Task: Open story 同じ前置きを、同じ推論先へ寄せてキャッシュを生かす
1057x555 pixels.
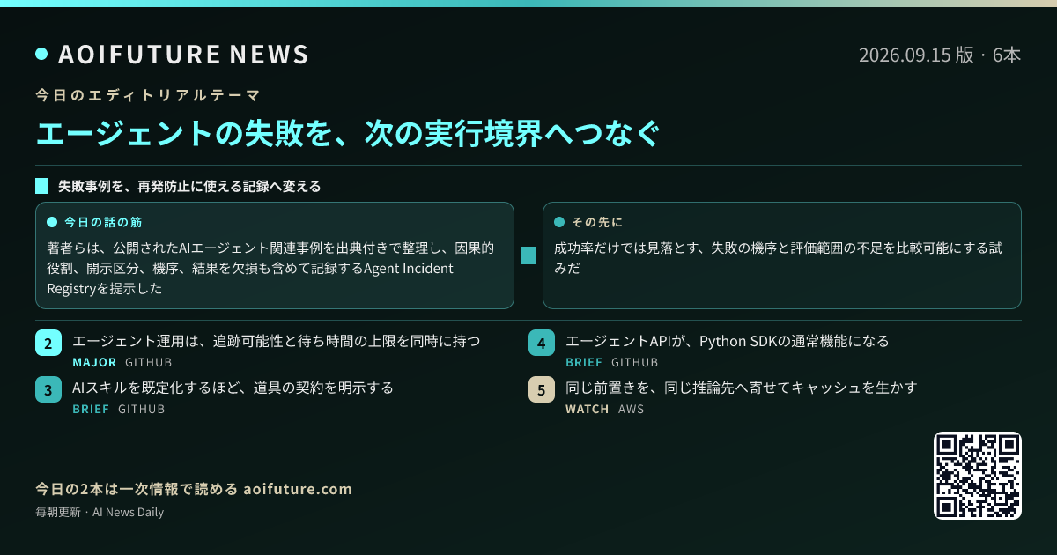Action: coord(742,388)
